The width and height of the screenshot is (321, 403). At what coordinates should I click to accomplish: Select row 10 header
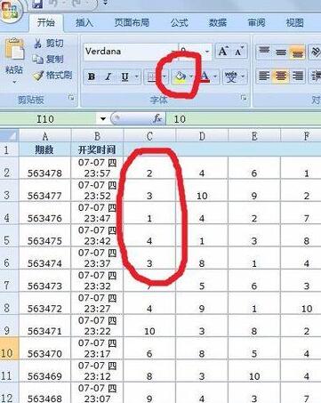[x=9, y=348]
